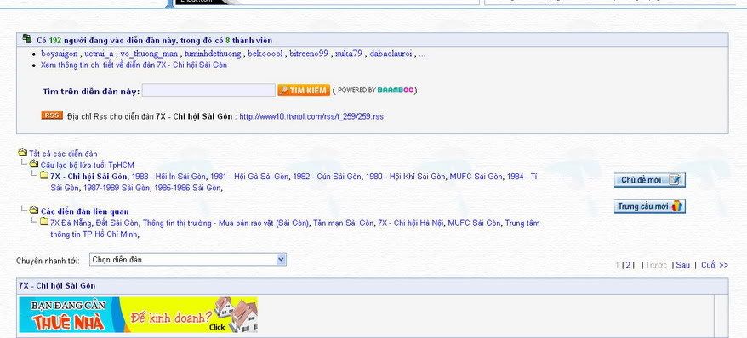Open user bitreeno99 profile link
Image resolution: width=747 pixels, height=338 pixels.
[309, 54]
